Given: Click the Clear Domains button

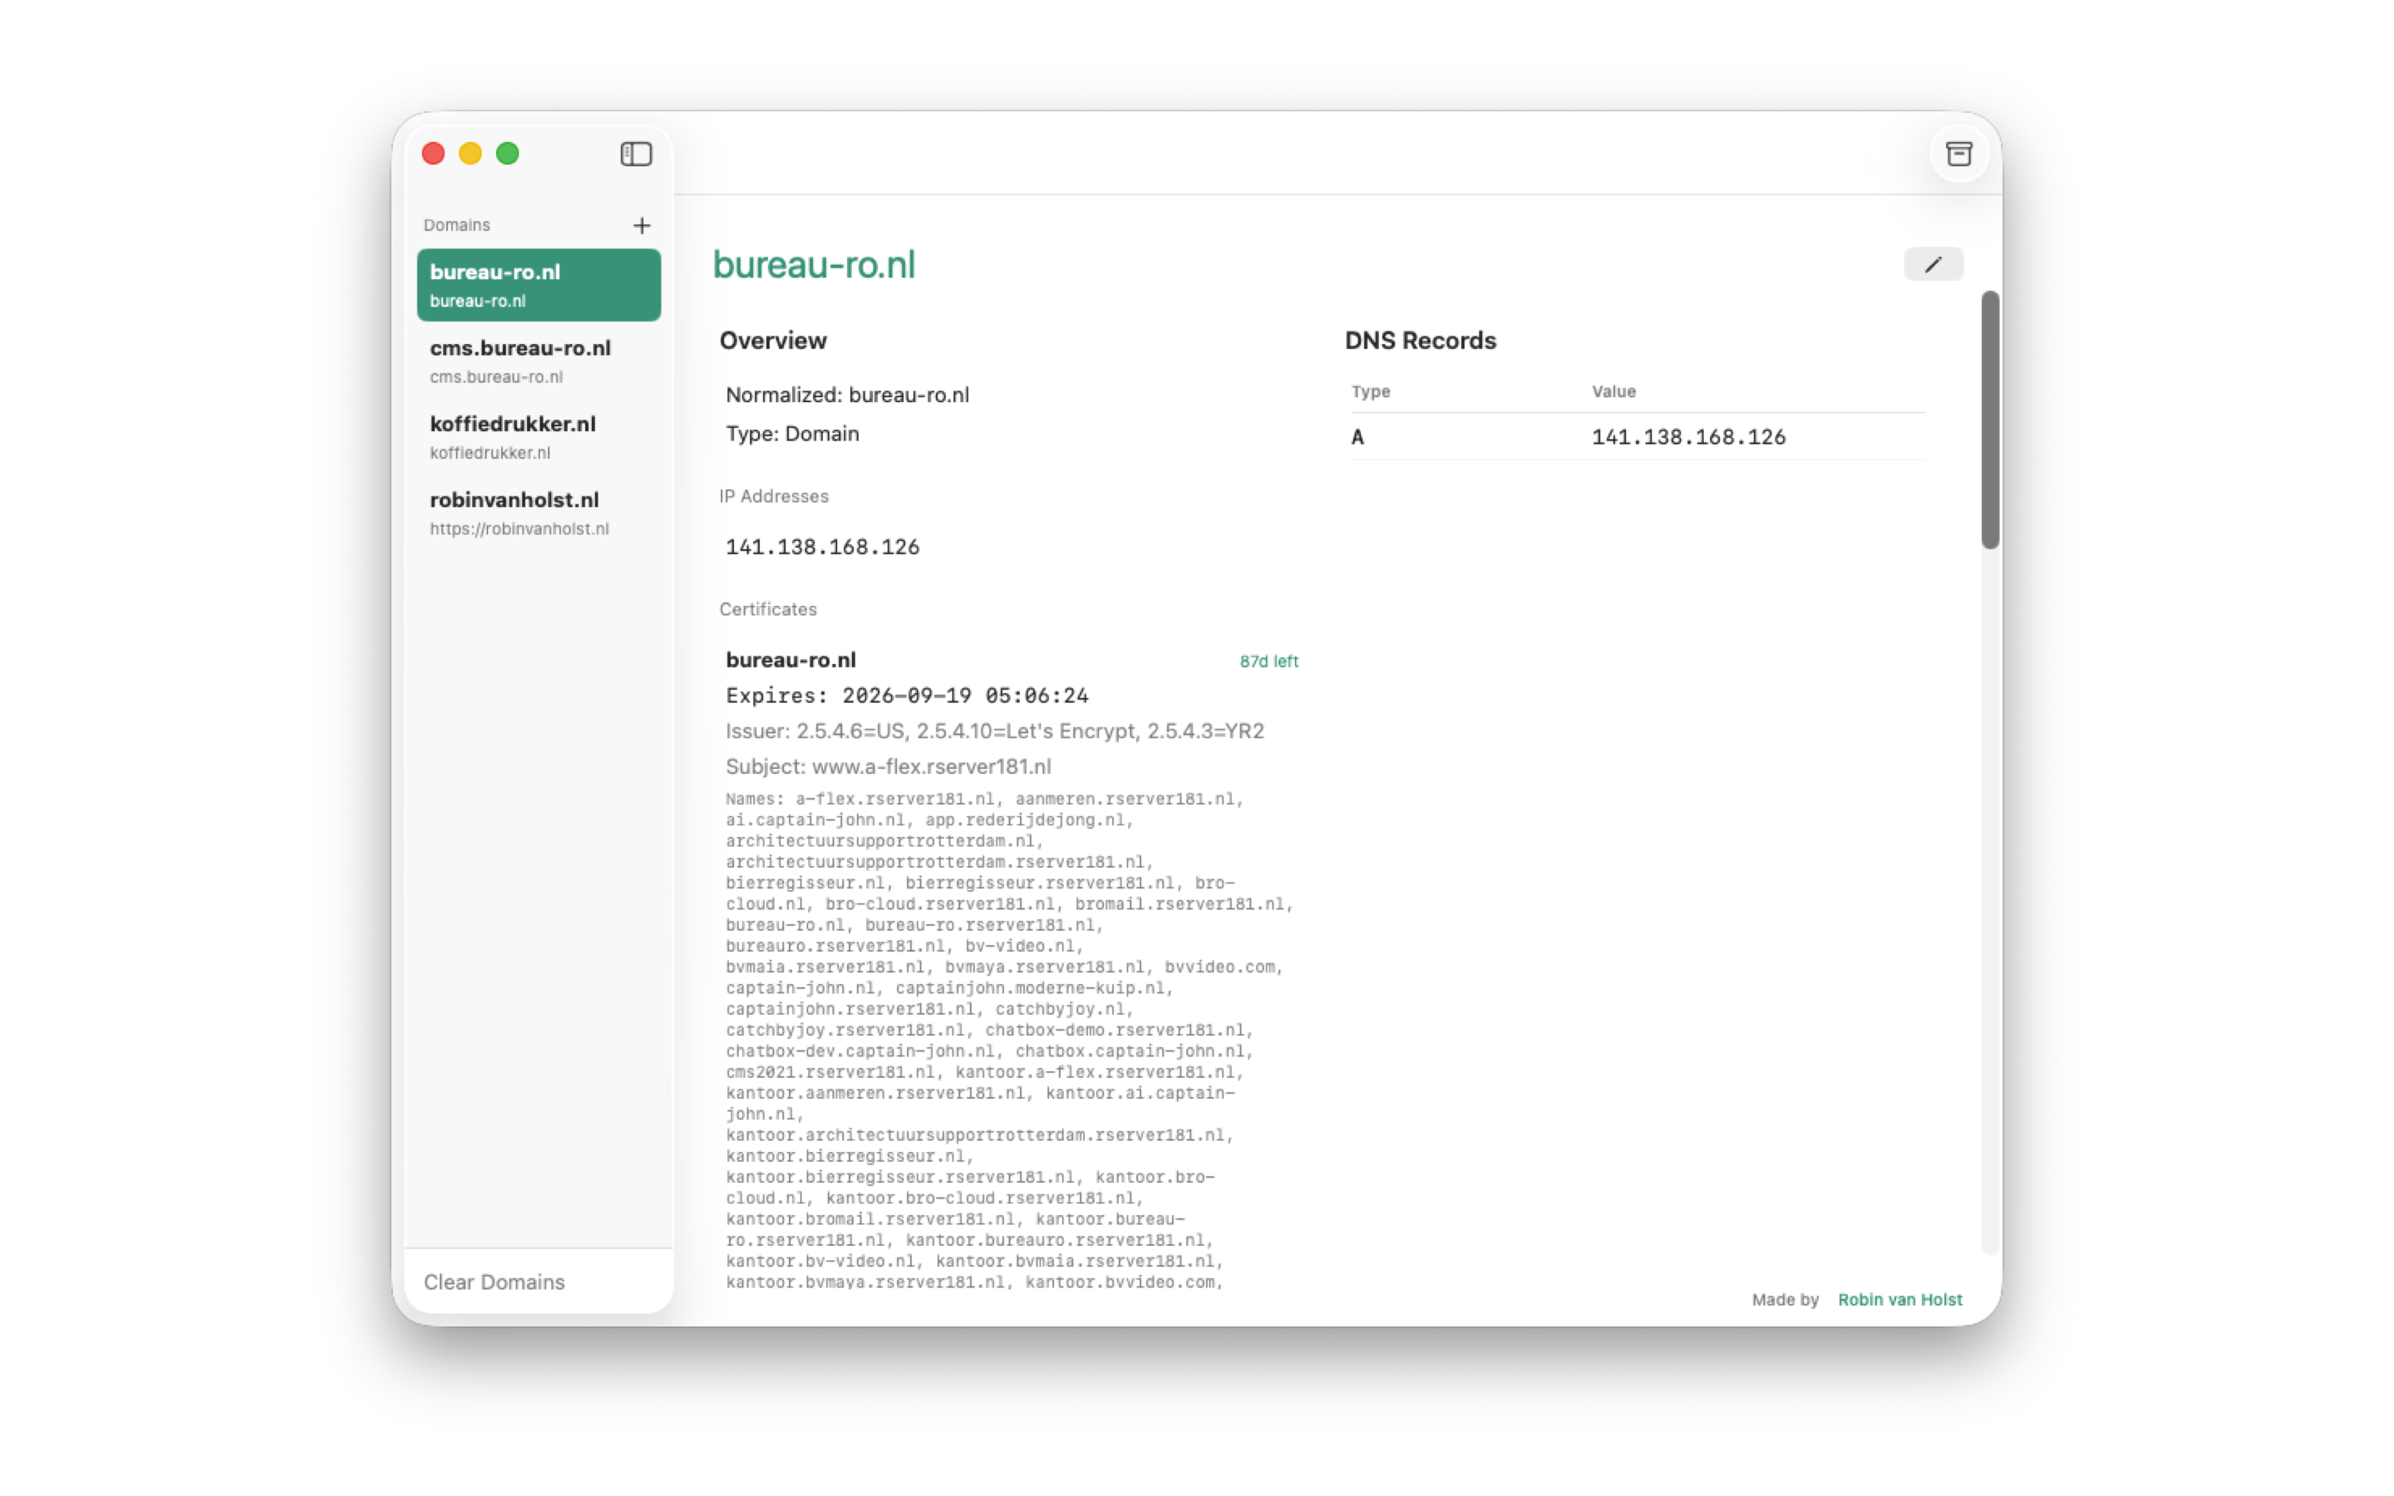Looking at the screenshot, I should [x=494, y=1282].
